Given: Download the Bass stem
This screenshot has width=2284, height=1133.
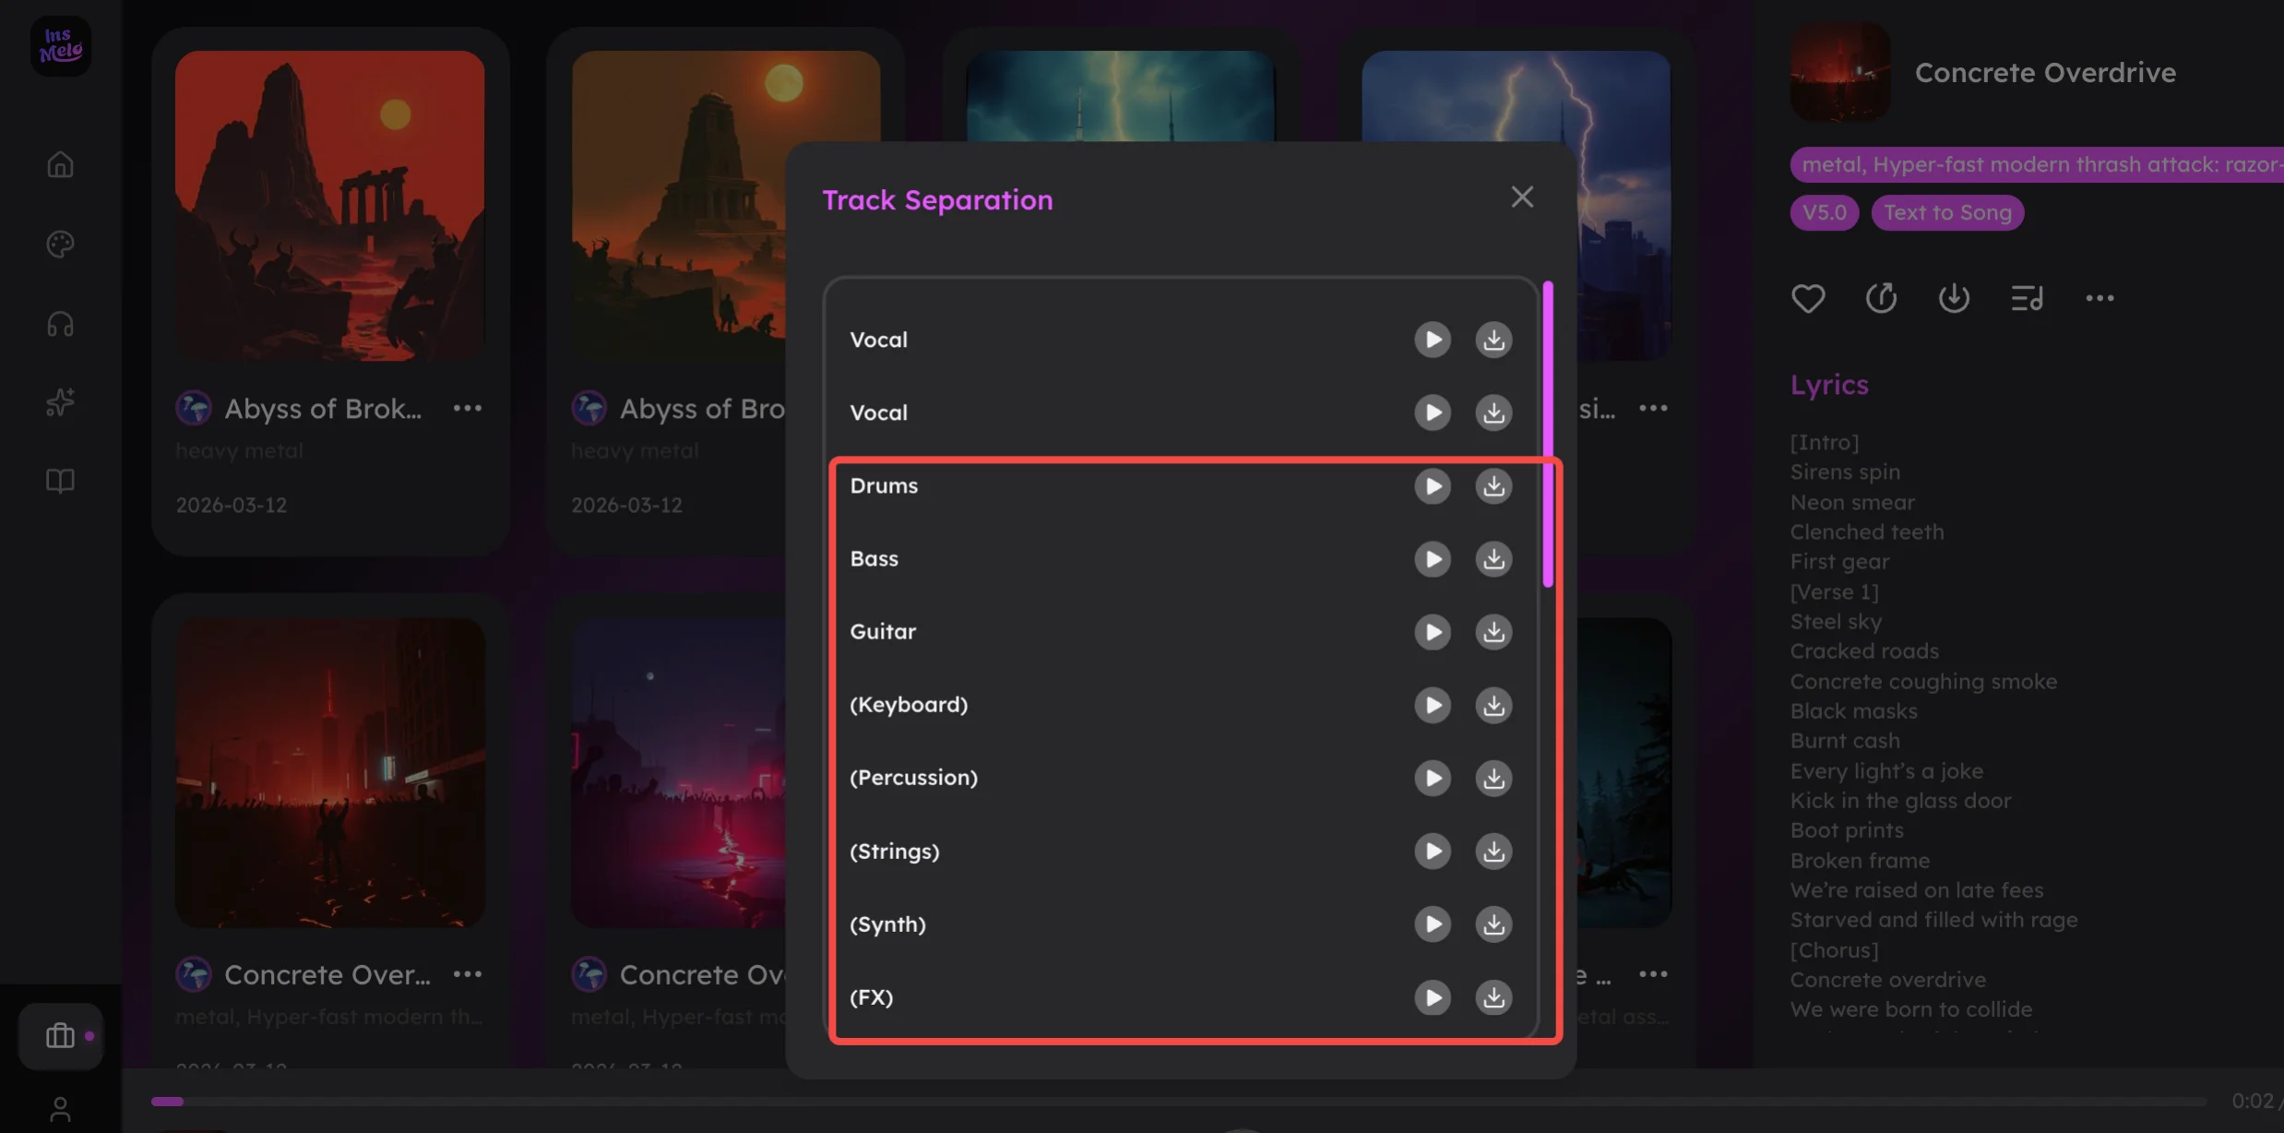Looking at the screenshot, I should [x=1493, y=559].
